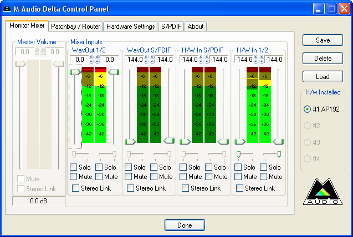353x237 pixels.
Task: Click WavOut S/PDIF right volume fader handle
Action: pyautogui.click(x=169, y=141)
